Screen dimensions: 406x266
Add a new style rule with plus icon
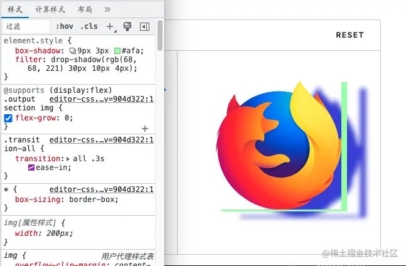(x=110, y=26)
